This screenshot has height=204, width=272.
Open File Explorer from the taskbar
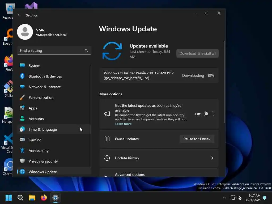click(32, 198)
